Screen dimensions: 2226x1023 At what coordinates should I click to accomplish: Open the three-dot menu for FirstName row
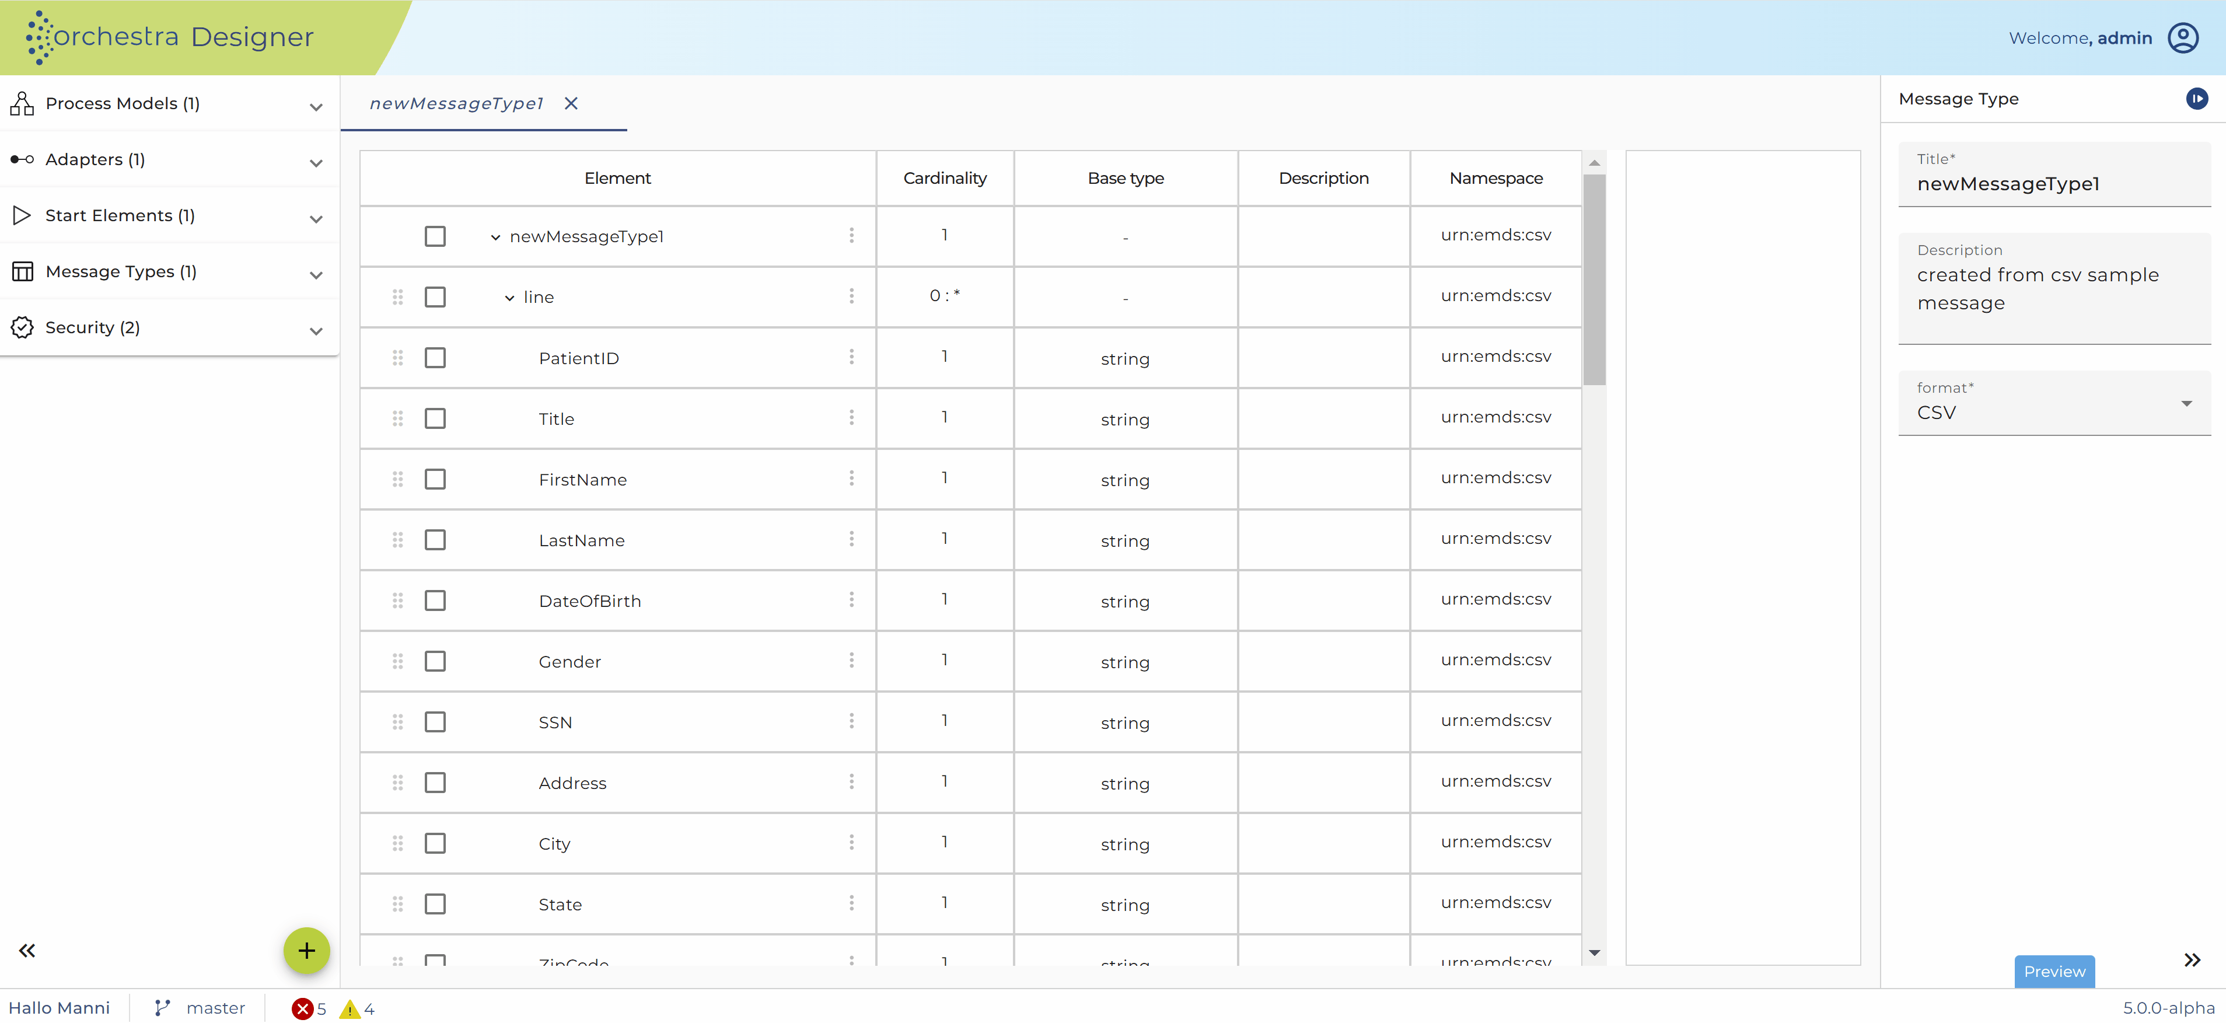851,479
